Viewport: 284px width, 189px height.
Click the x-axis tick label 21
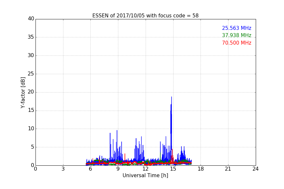228,169
